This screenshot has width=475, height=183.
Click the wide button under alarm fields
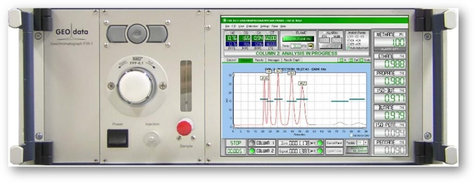click(x=331, y=46)
